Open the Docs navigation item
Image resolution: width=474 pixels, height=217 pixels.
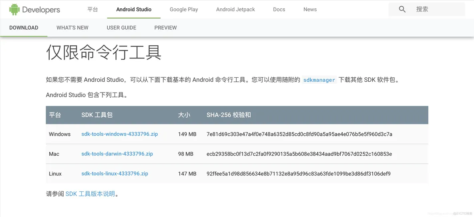pyautogui.click(x=279, y=9)
